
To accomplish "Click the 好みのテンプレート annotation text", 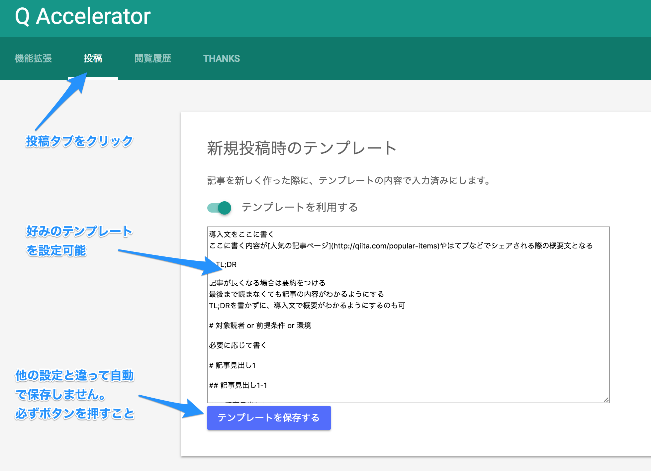I will pos(79,232).
